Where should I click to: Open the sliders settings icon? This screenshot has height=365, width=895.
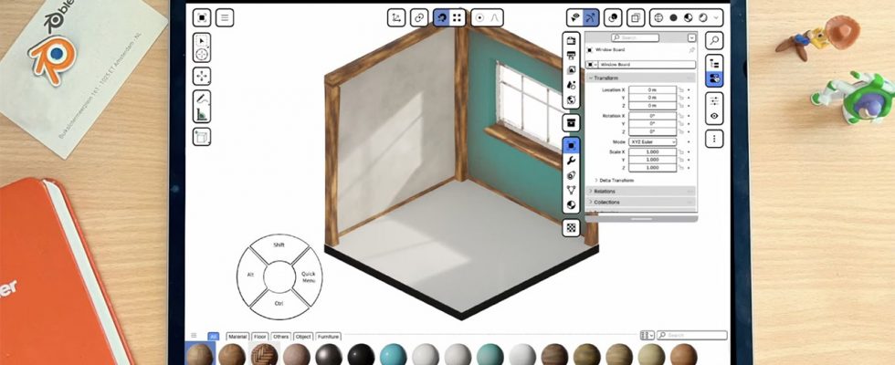714,101
